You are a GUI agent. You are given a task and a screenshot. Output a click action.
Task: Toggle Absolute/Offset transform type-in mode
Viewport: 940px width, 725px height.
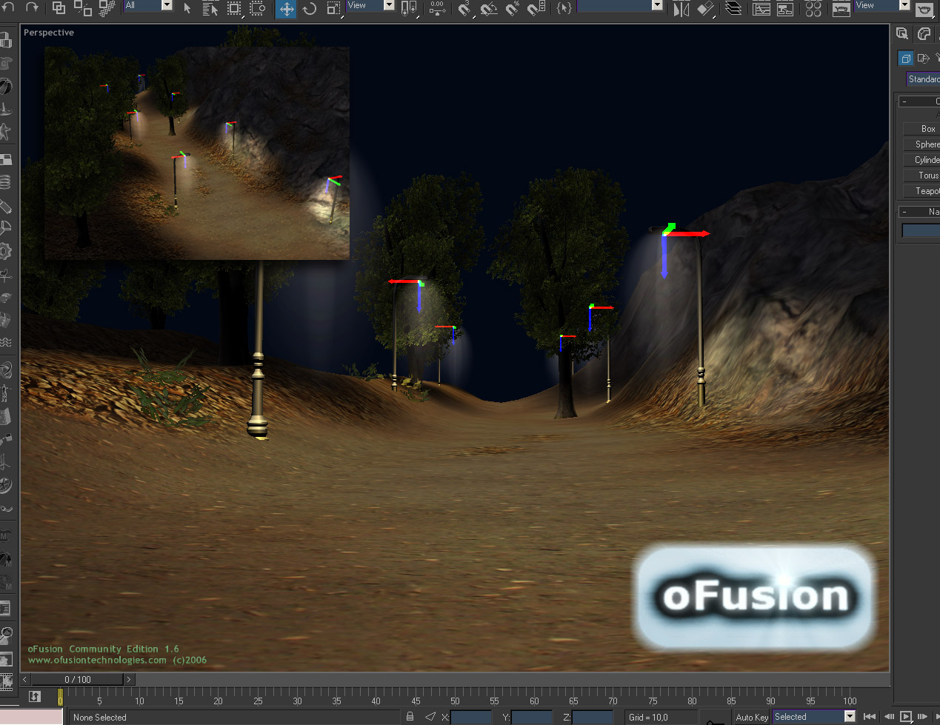click(430, 716)
